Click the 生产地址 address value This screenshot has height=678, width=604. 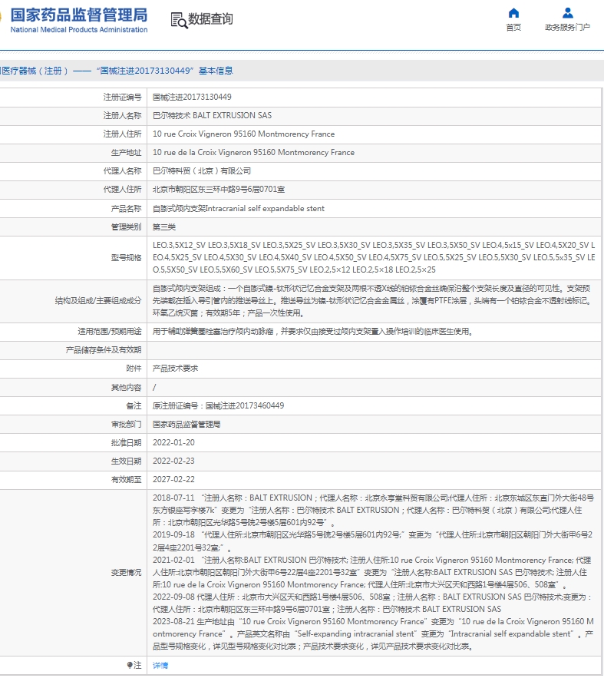(253, 152)
